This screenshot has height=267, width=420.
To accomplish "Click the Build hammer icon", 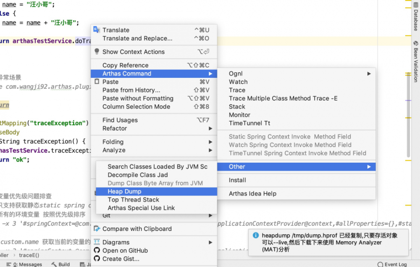I will (54, 264).
